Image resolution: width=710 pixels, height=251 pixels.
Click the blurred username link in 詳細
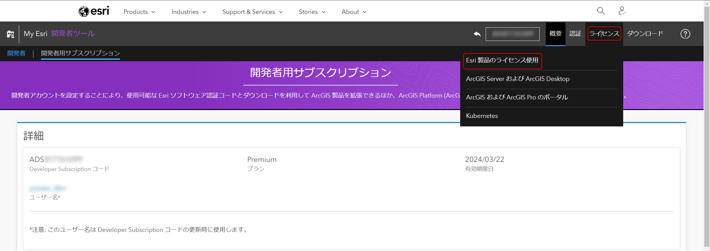click(x=48, y=188)
